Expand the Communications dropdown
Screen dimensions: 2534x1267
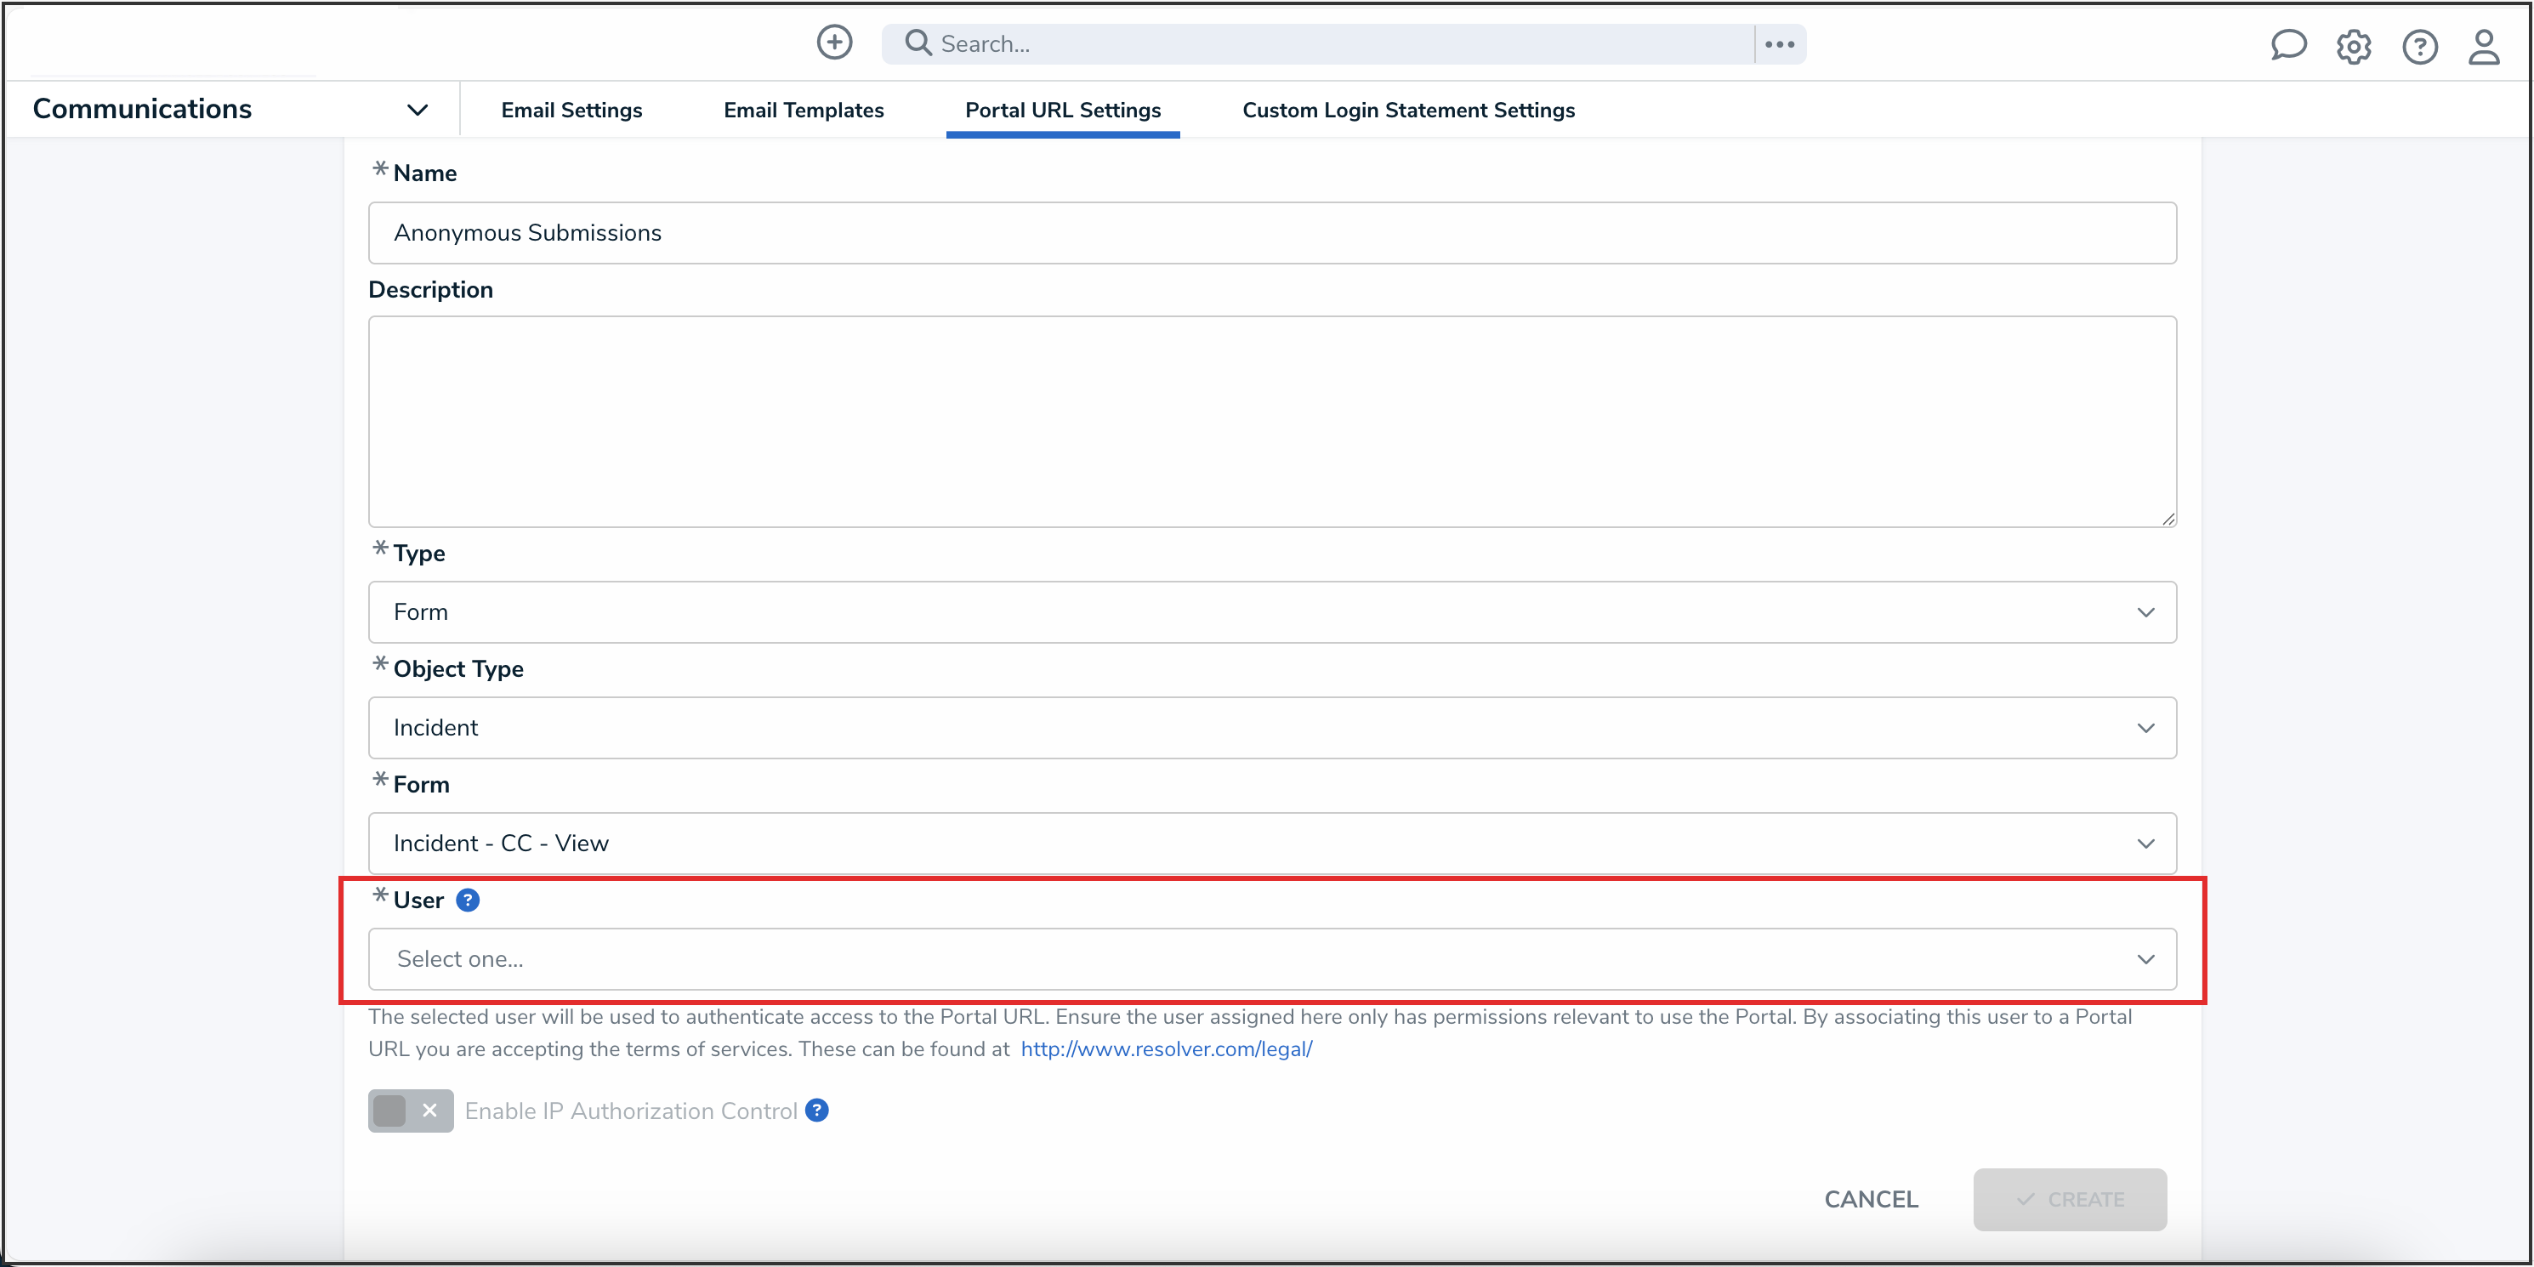(417, 109)
